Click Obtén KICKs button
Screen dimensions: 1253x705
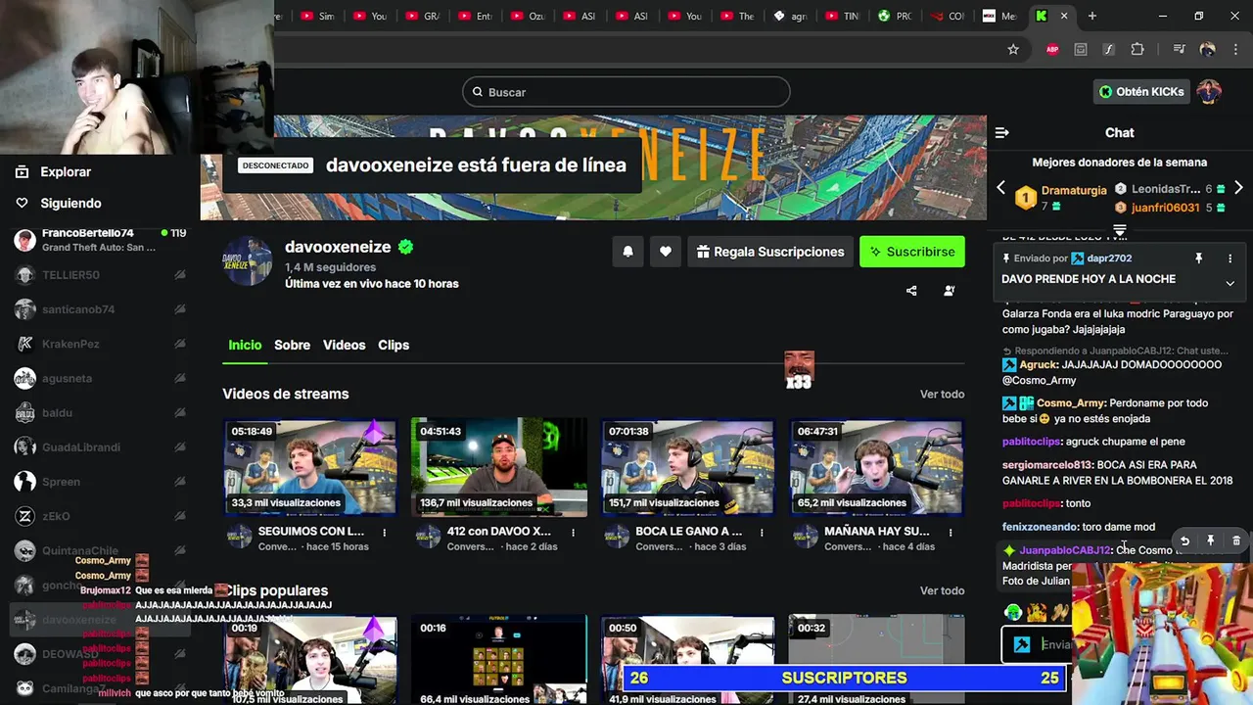pos(1141,92)
